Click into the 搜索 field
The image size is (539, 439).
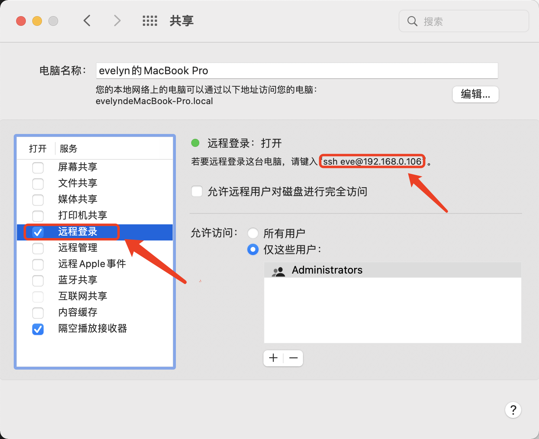coord(464,21)
